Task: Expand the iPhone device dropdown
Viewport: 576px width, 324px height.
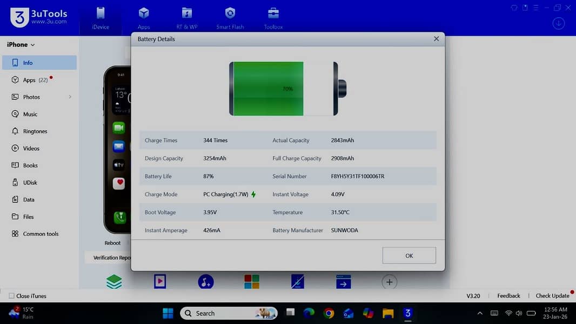Action: pos(21,45)
